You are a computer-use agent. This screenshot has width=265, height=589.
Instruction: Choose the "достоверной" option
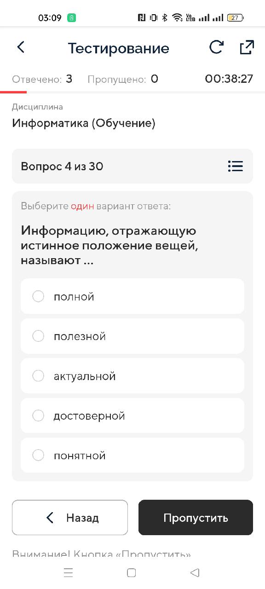132,416
